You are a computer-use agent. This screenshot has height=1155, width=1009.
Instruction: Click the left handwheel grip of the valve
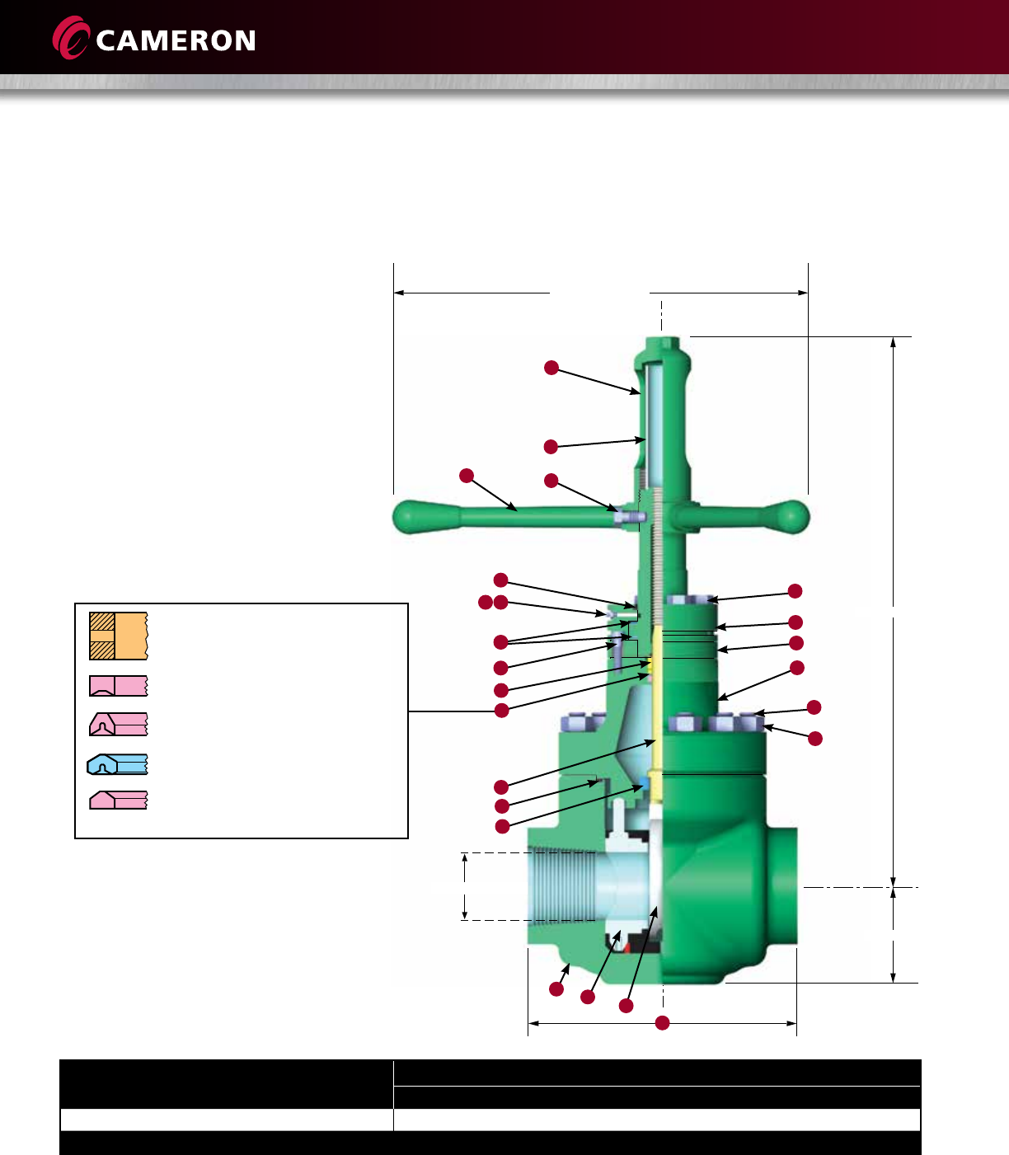coord(427,516)
